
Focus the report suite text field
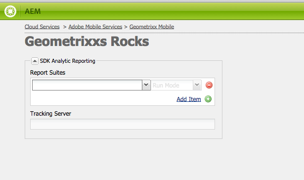coord(87,85)
